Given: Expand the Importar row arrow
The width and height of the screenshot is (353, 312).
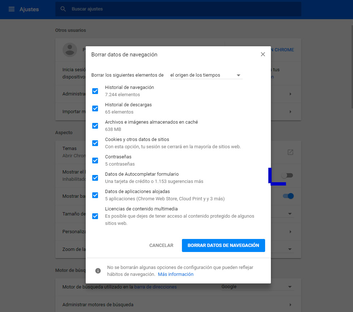Looking at the screenshot, I should 290,112.
